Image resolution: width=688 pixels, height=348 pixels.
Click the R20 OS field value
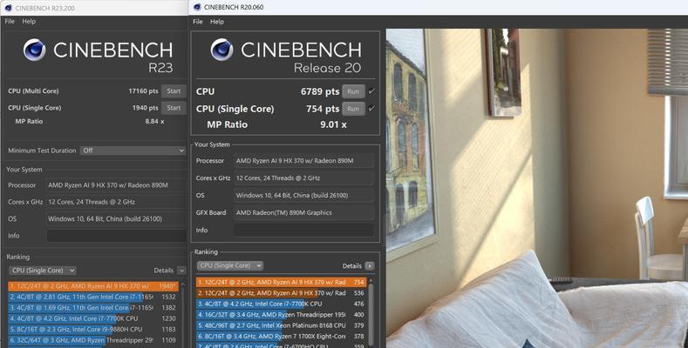pos(303,195)
